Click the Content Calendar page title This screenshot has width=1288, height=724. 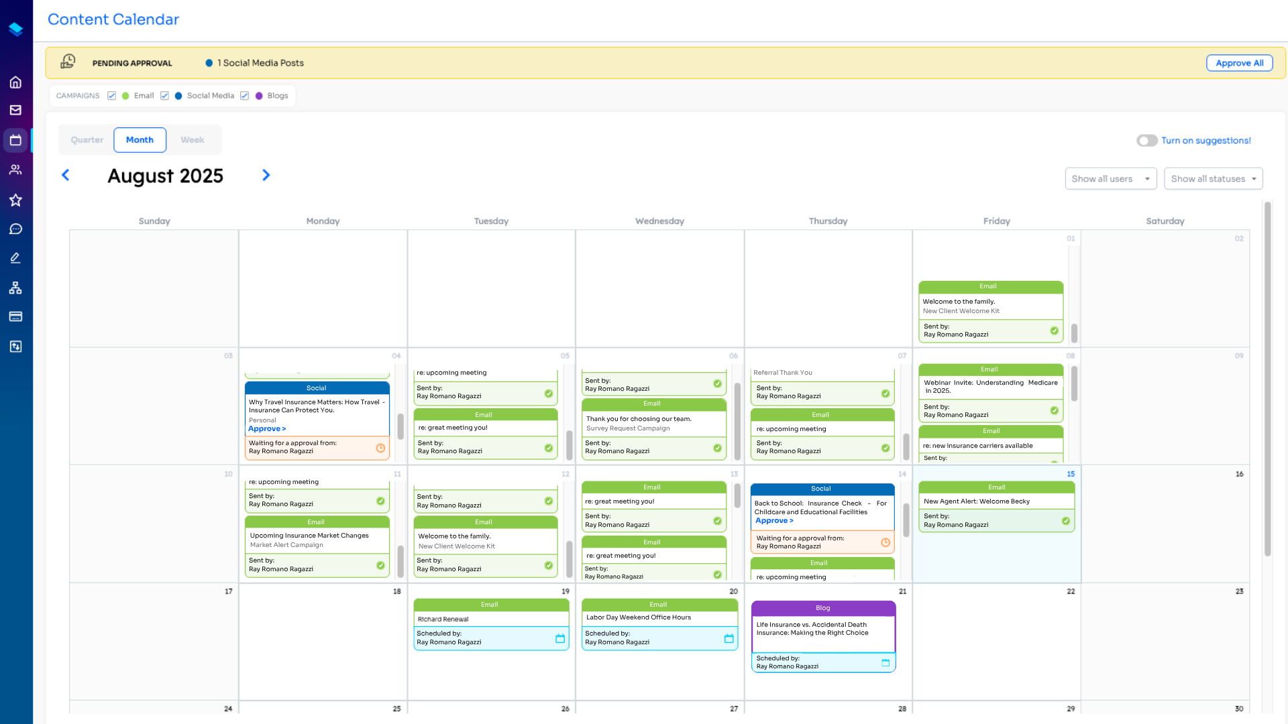[x=113, y=19]
